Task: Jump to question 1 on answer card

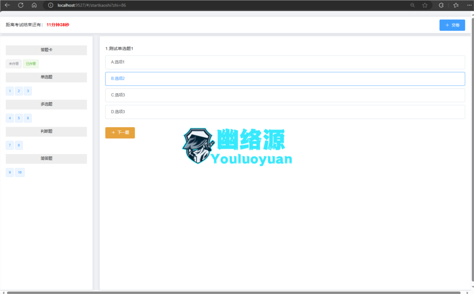Action: click(x=10, y=91)
